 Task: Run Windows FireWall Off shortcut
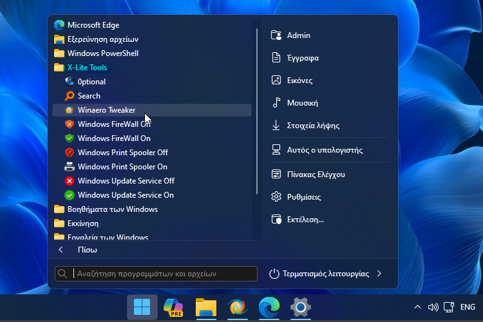point(152,124)
